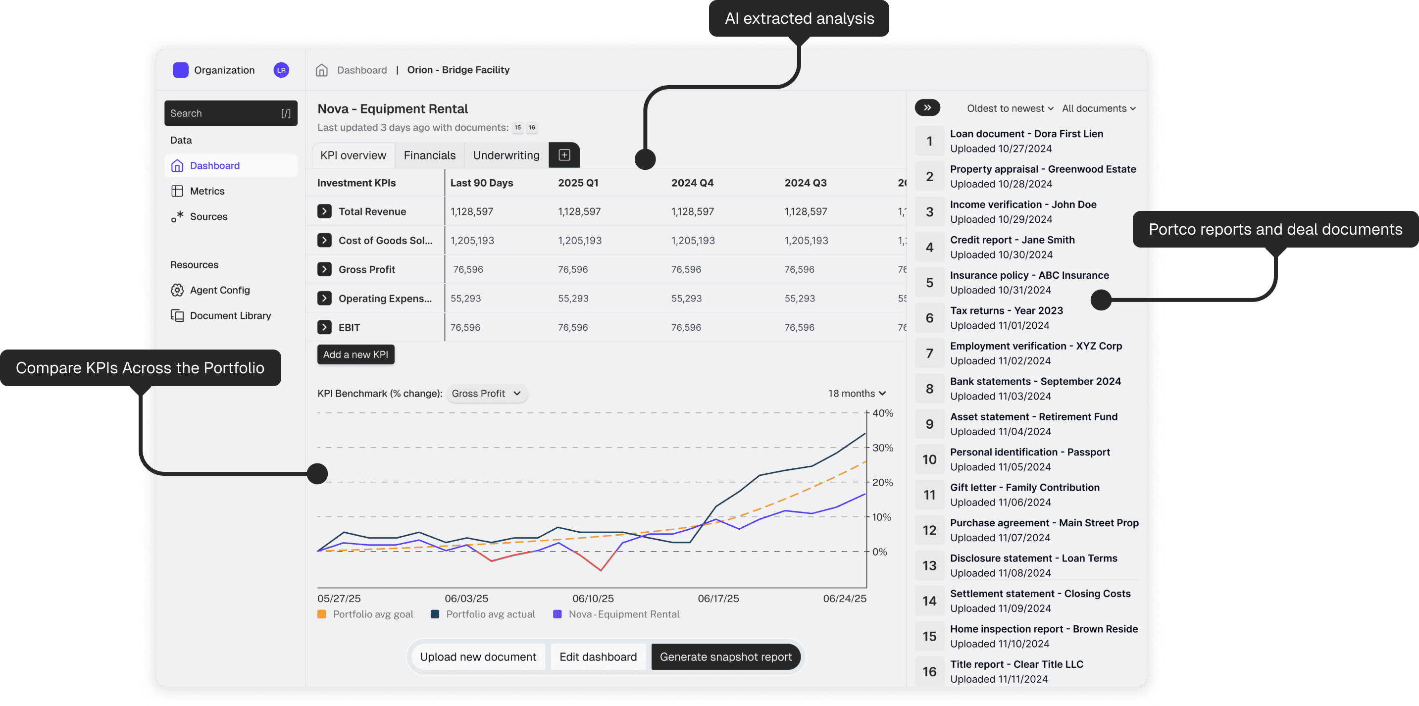This screenshot has height=706, width=1419.
Task: Select Dashboard in the sidebar
Action: coord(231,166)
